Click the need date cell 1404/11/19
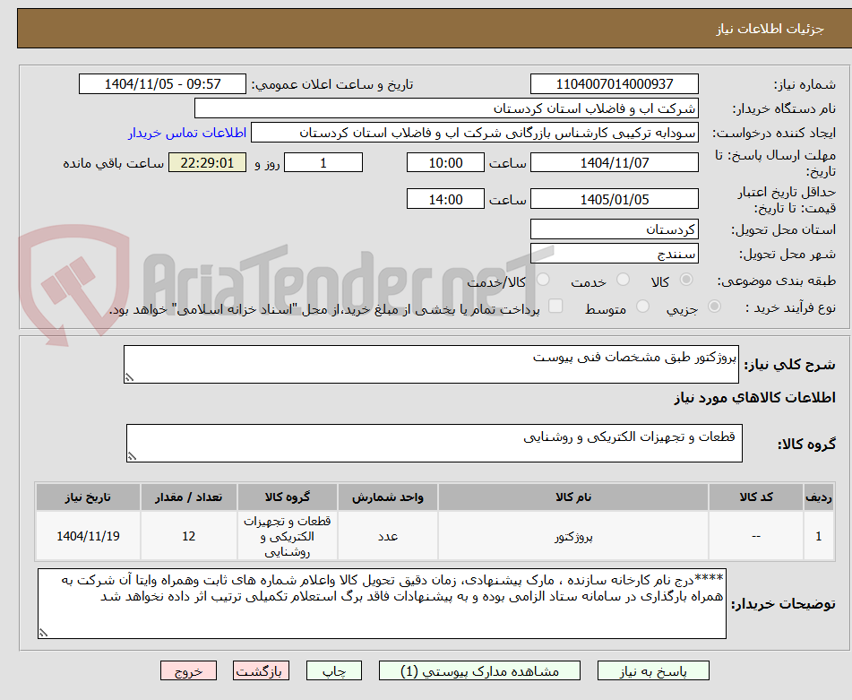852x700 pixels. coord(88,536)
